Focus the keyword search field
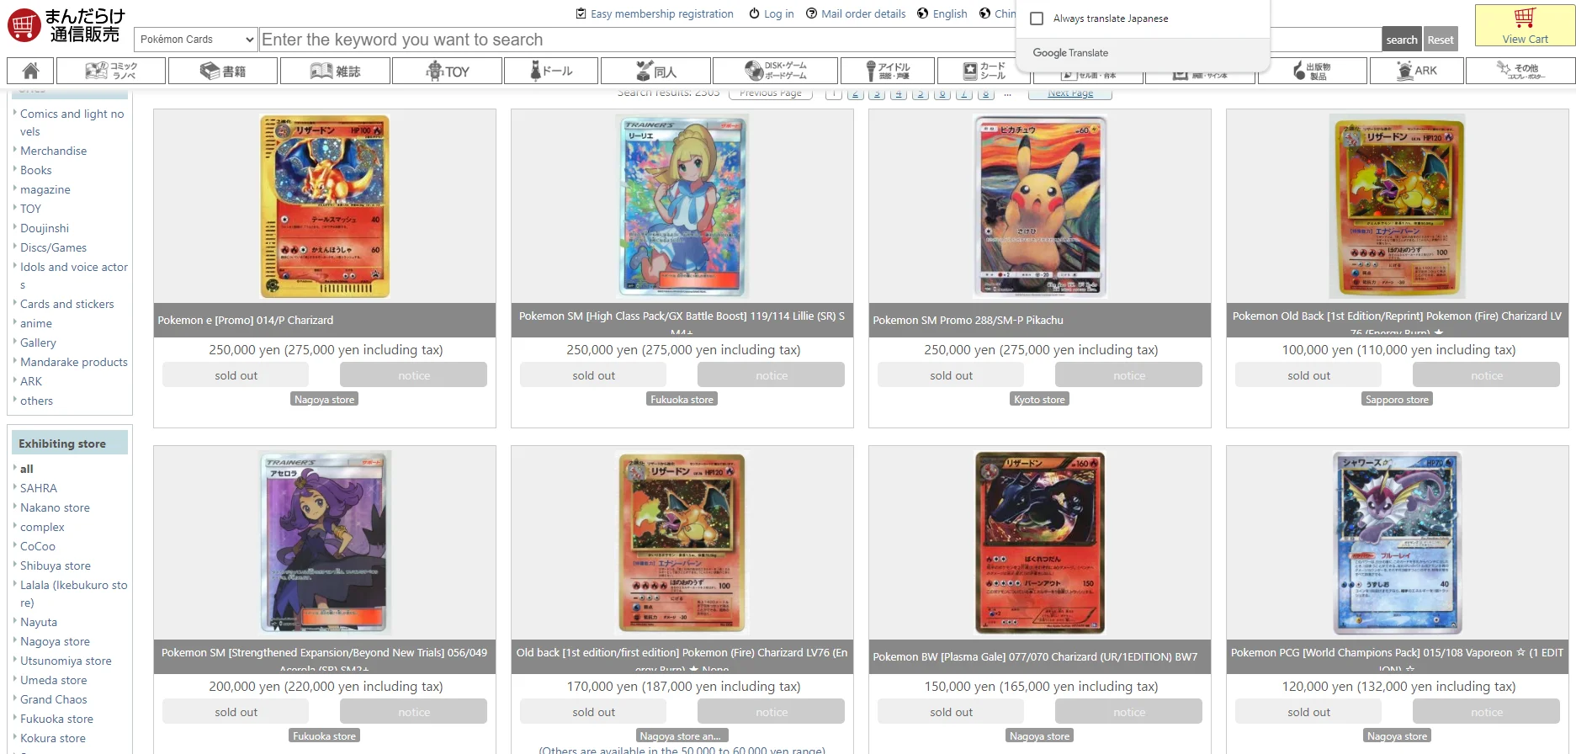 point(820,39)
